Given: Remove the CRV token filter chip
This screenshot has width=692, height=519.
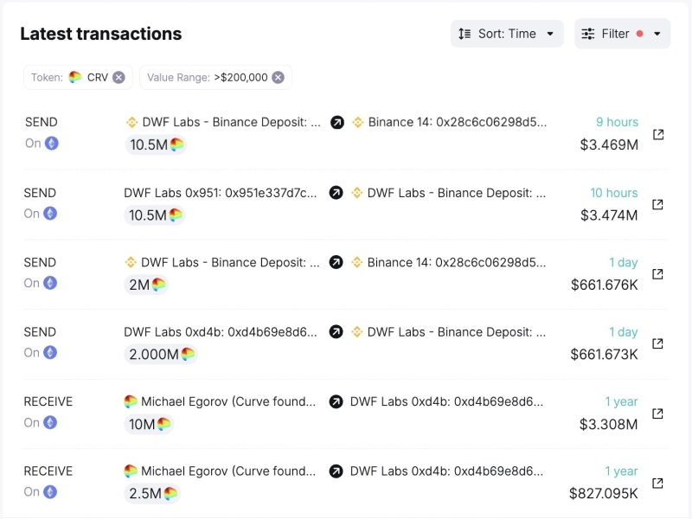Looking at the screenshot, I should 119,77.
